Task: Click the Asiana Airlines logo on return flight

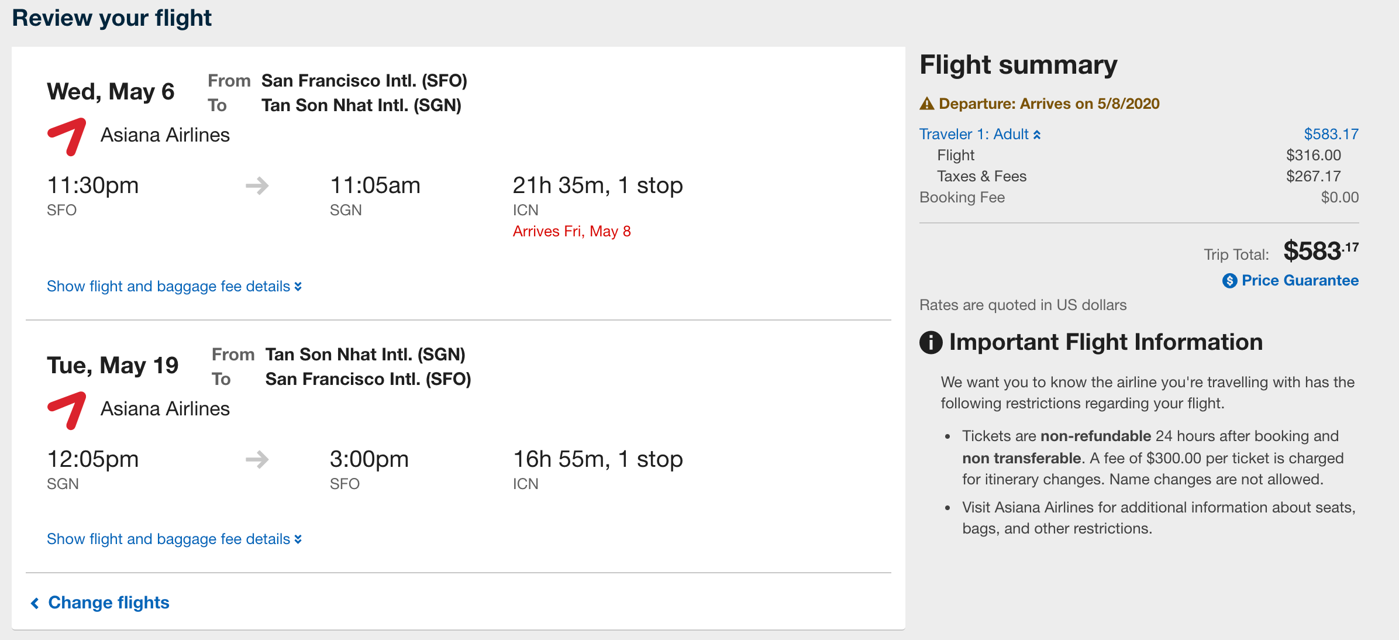Action: 67,411
